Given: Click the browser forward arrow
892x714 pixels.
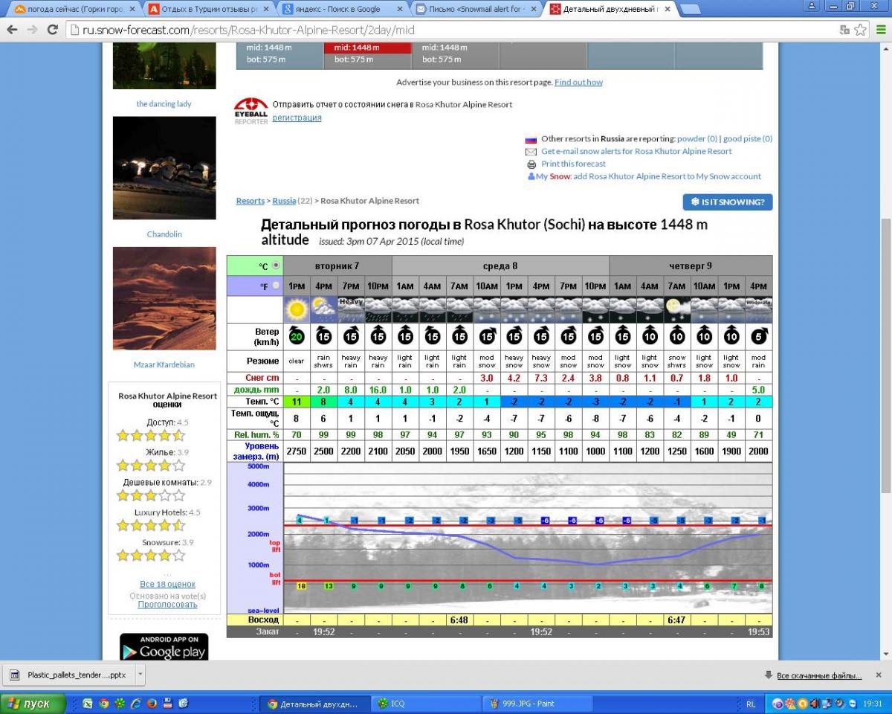Looking at the screenshot, I should point(32,30).
